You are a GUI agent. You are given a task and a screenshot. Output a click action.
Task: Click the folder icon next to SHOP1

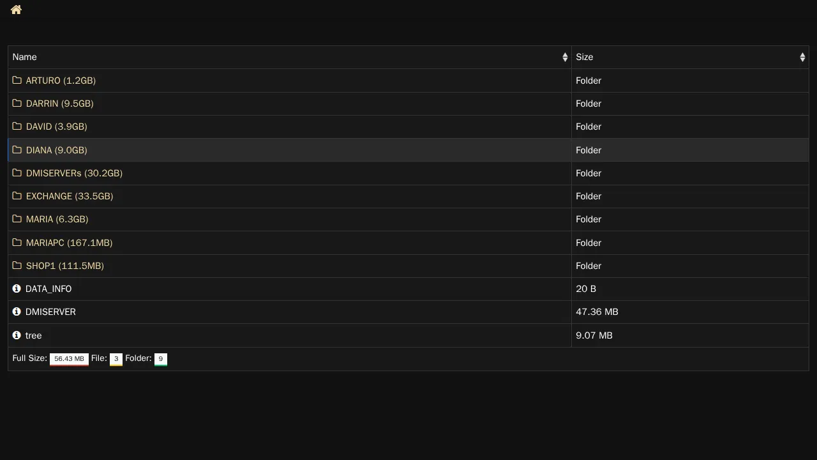click(17, 266)
